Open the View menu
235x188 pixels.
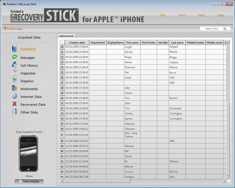pos(182,15)
